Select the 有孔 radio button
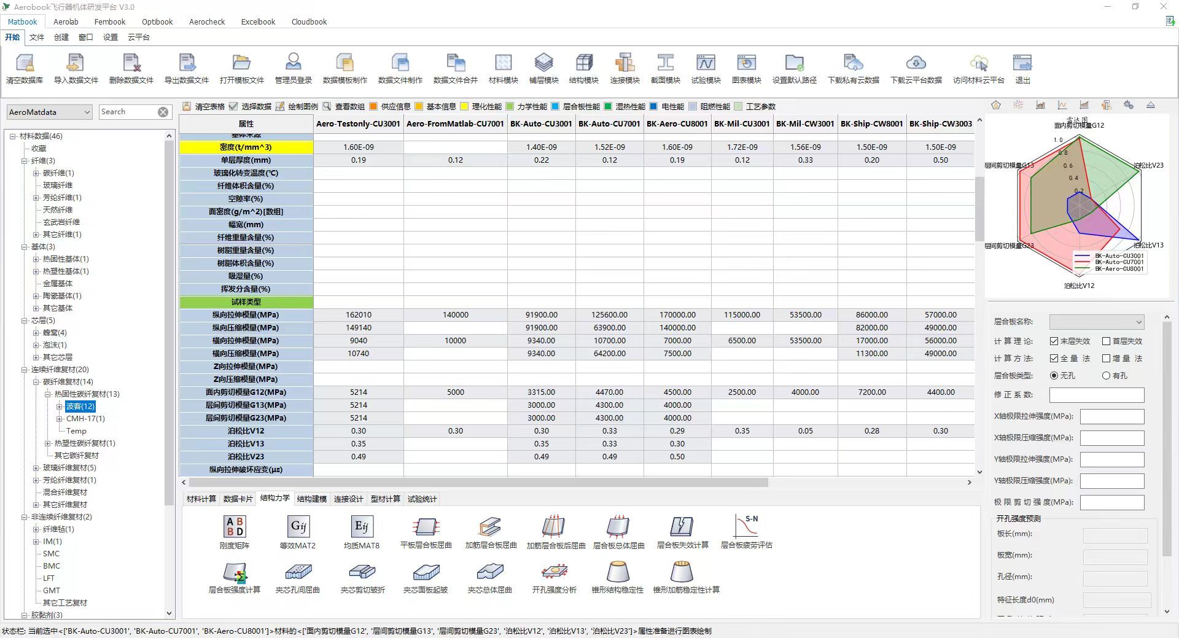Image resolution: width=1179 pixels, height=638 pixels. click(1107, 376)
